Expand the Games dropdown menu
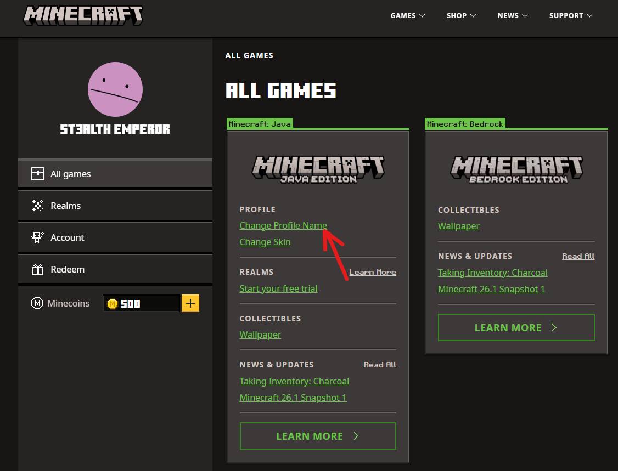618x471 pixels. (x=407, y=15)
